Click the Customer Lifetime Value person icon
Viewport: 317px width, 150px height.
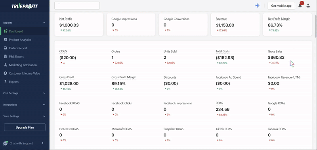coord(6,73)
